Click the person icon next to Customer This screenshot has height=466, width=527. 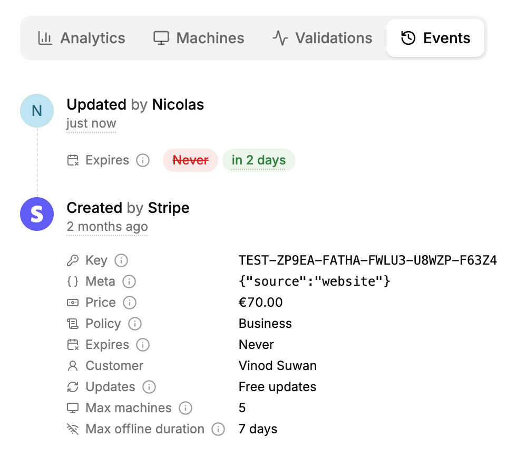[x=73, y=366]
